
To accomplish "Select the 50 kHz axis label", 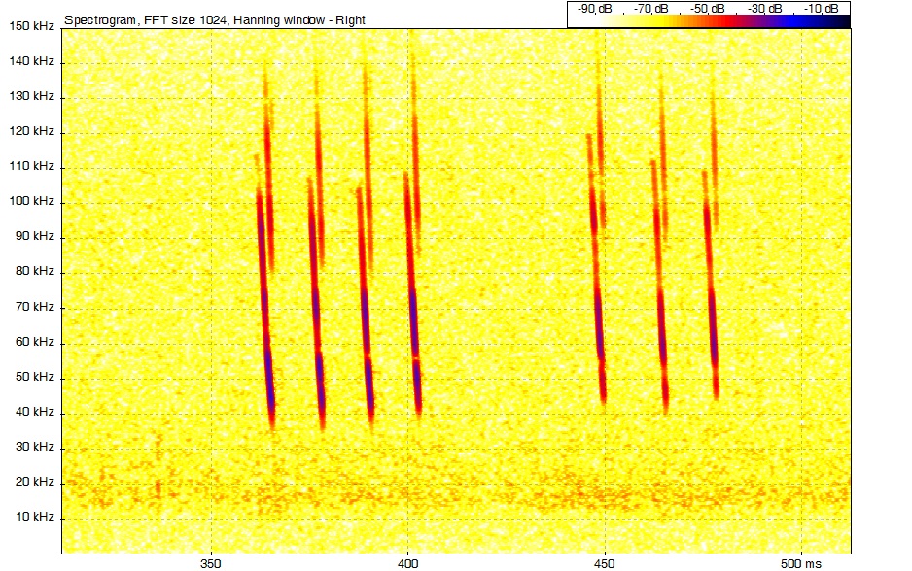I will coord(34,377).
